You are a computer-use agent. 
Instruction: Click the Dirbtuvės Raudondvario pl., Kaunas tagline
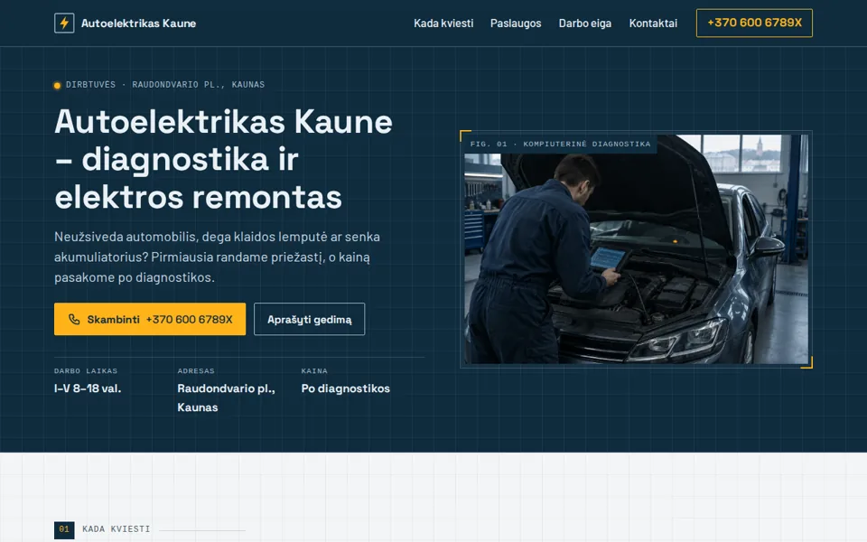[164, 85]
